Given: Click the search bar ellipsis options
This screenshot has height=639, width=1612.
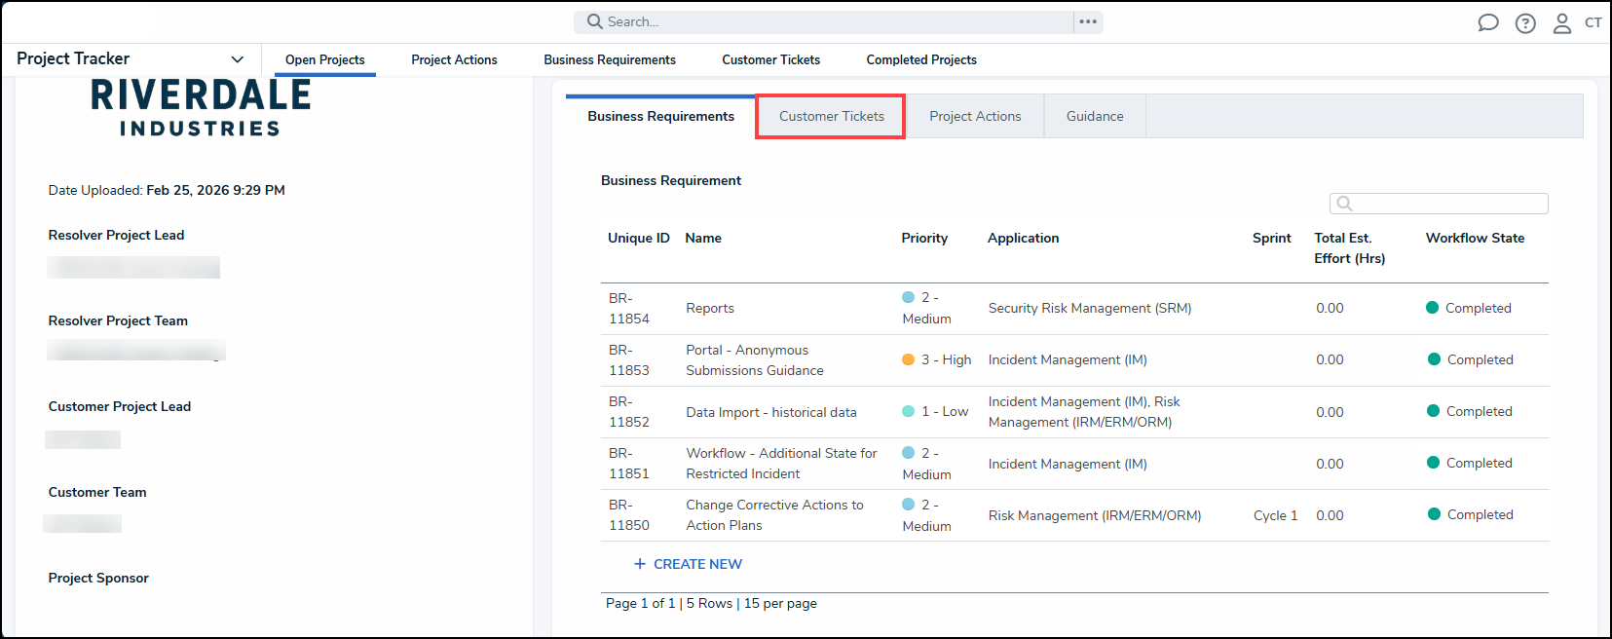Looking at the screenshot, I should tap(1088, 21).
